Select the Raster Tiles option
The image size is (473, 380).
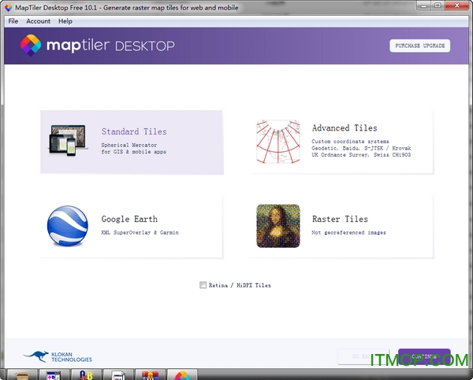[x=342, y=226]
